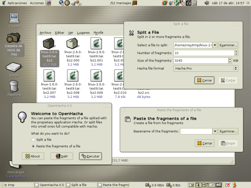Screen dimensions: 251x188
Task: Select Paste the fragments of a file option
Action: (x=33, y=146)
